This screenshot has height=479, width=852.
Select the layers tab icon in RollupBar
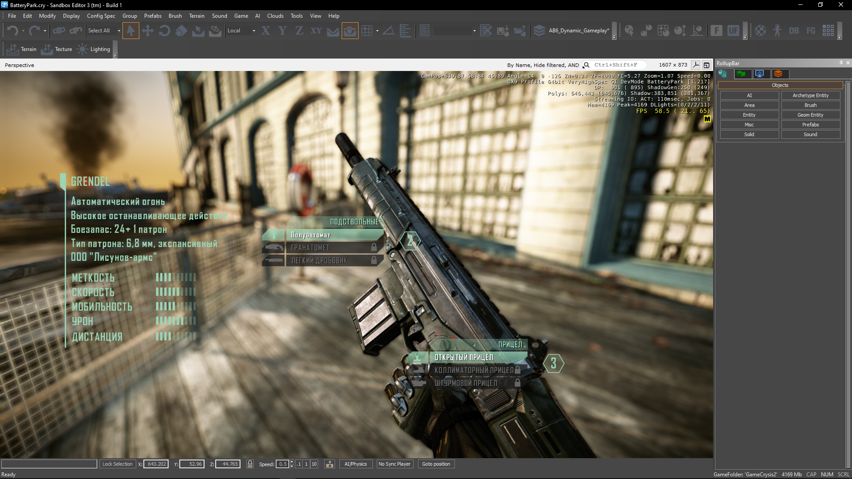click(x=778, y=74)
